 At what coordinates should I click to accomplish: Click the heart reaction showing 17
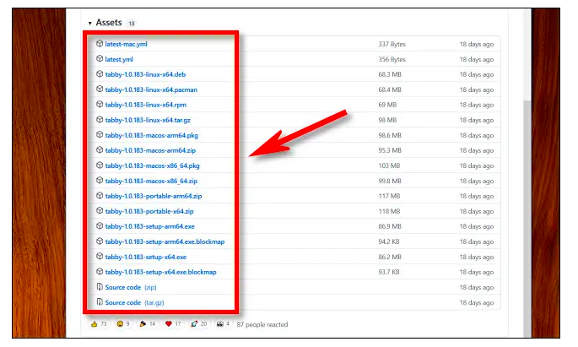click(173, 324)
